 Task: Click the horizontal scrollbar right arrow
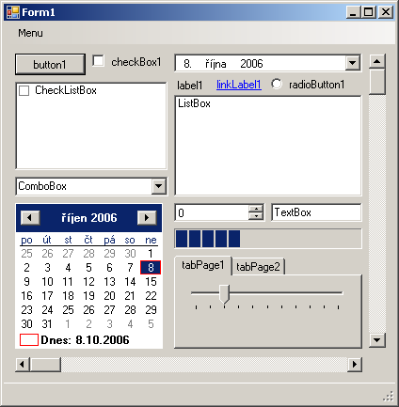click(x=355, y=364)
